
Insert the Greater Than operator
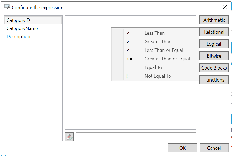tap(158, 42)
